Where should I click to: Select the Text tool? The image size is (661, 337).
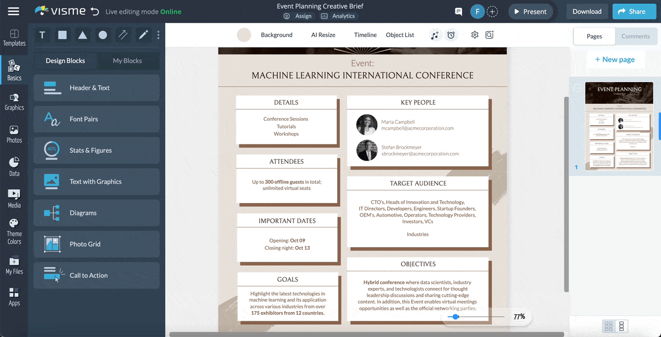tap(42, 35)
